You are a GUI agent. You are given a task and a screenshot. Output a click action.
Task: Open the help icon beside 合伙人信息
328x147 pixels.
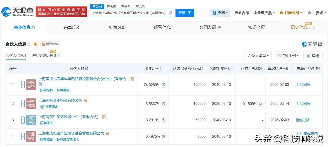tap(29, 44)
